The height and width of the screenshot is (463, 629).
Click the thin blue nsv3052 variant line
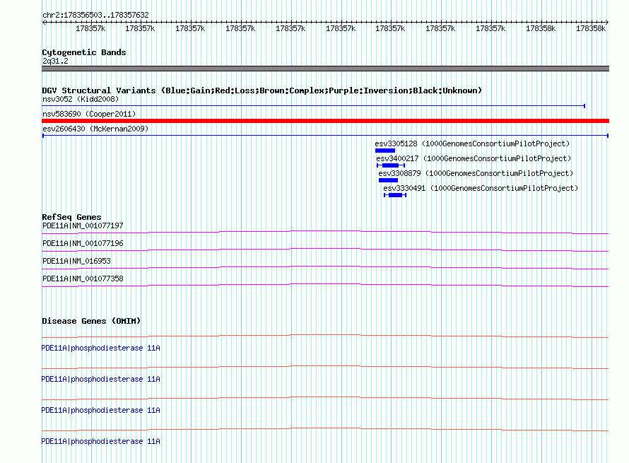coord(314,106)
